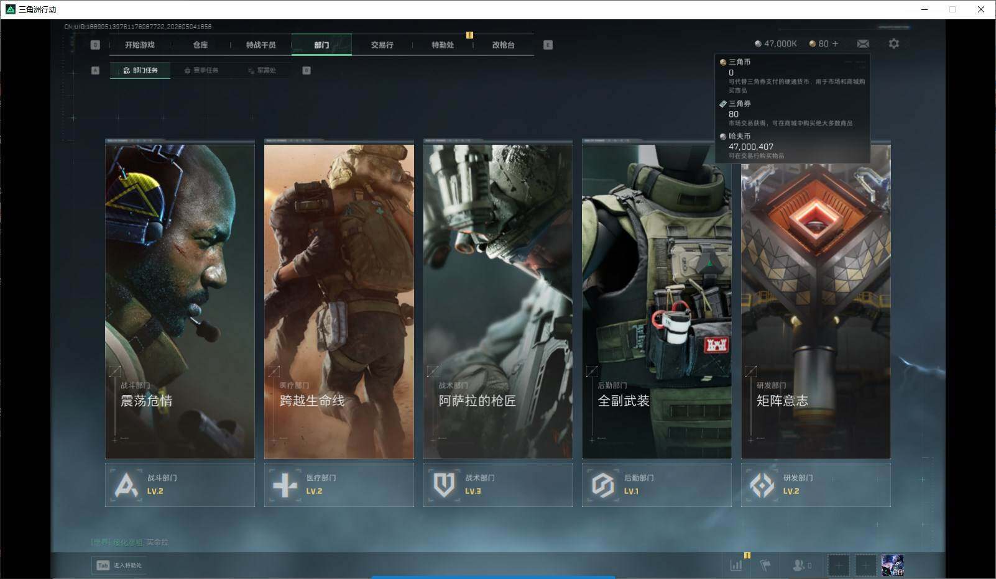
Task: Click the D key hint beside sub-tabs
Action: coord(307,70)
